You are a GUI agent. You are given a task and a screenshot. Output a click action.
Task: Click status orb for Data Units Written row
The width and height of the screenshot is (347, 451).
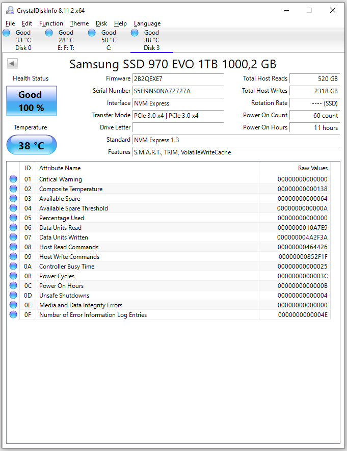pos(13,237)
